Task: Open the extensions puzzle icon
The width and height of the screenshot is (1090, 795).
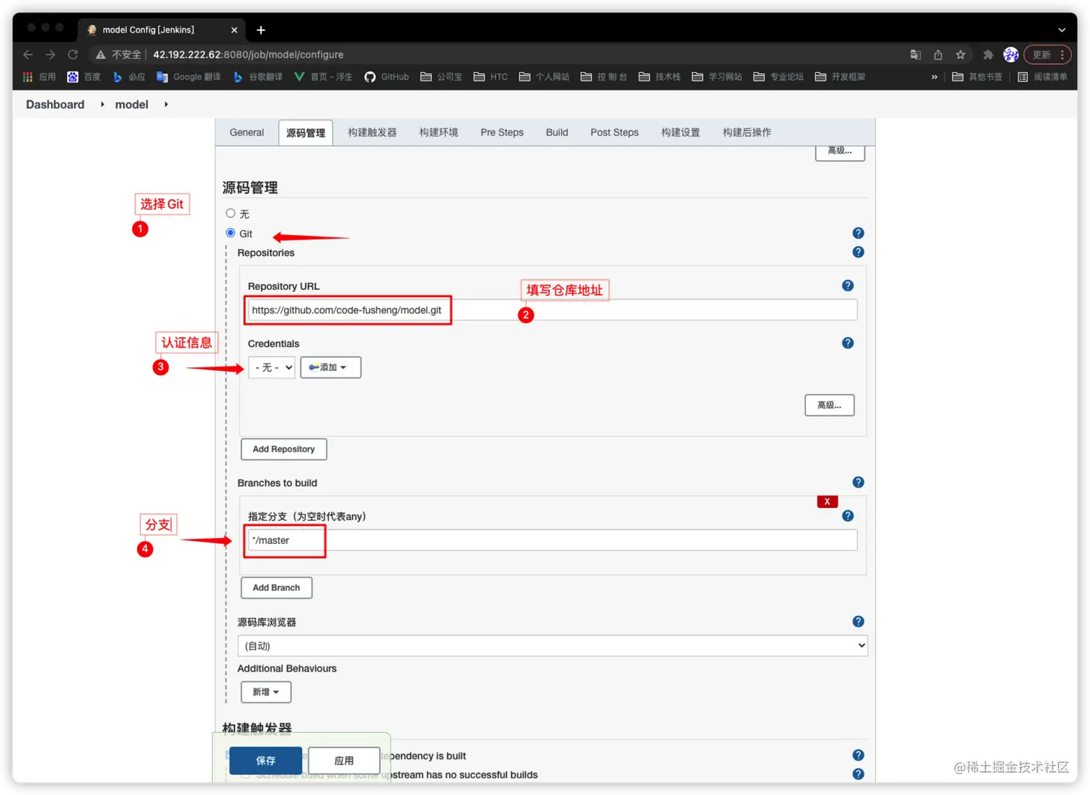Action: [988, 55]
